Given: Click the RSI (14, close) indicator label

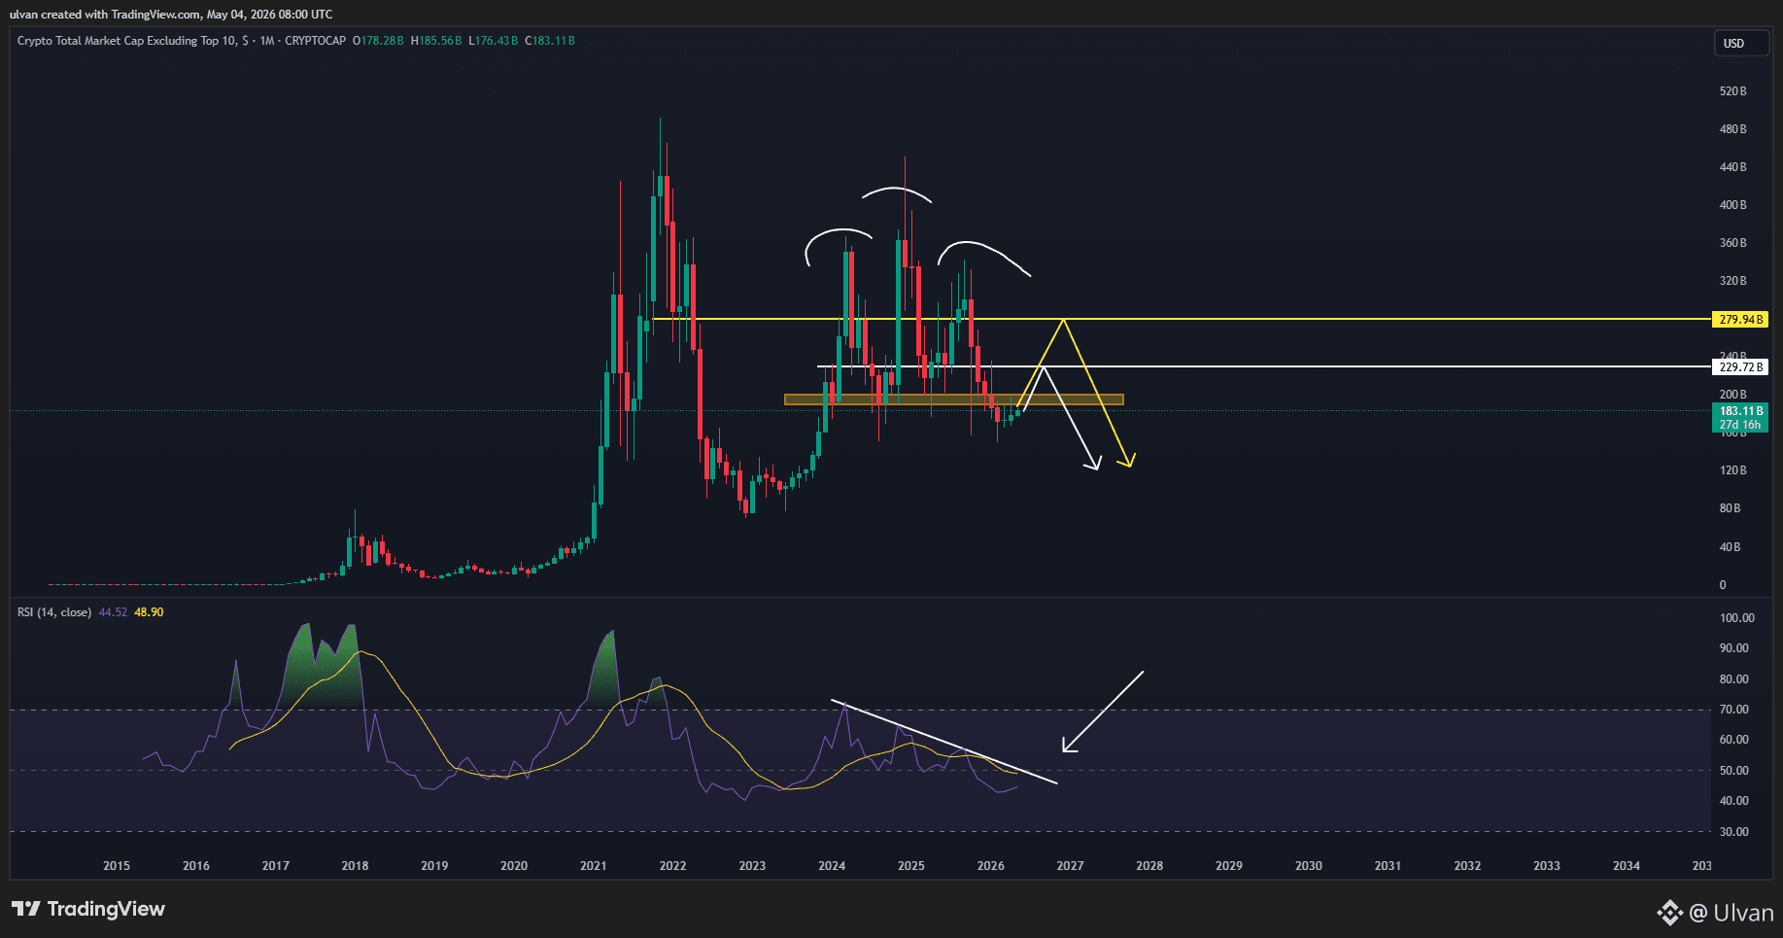Looking at the screenshot, I should (54, 612).
